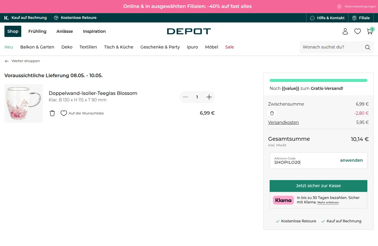Click the Gratis-Versand progress bar

click(x=318, y=80)
